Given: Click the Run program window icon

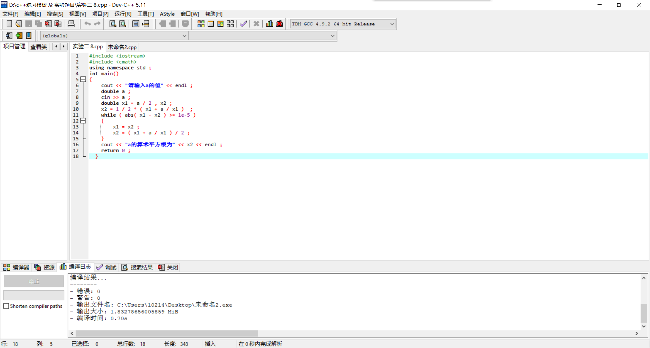Looking at the screenshot, I should coord(211,24).
